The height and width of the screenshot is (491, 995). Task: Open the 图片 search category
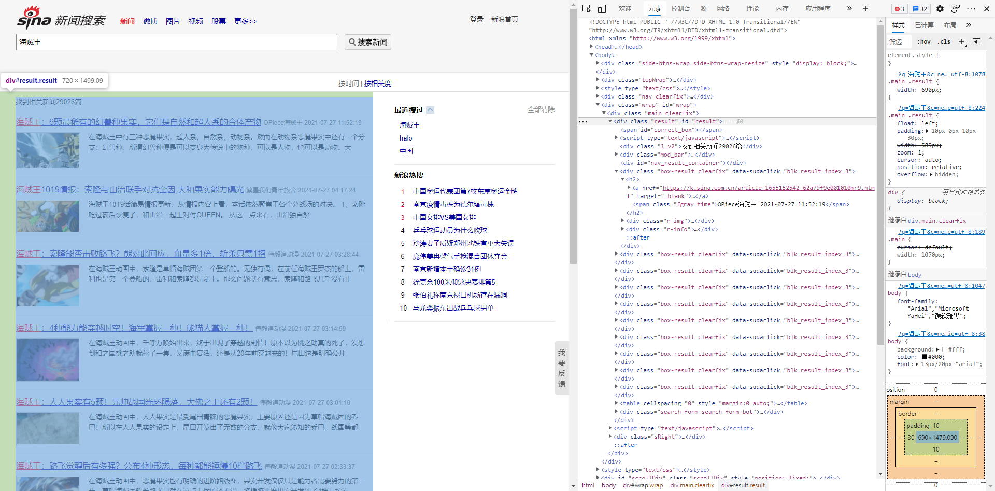pos(173,21)
